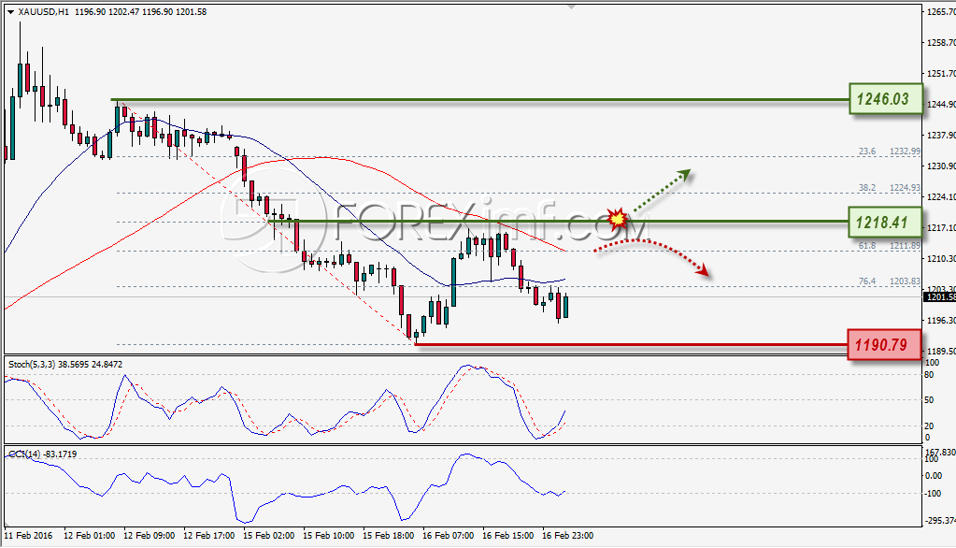Click the Fibonacci price value 1232.99

point(905,151)
